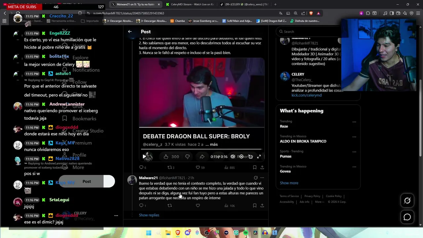Screen dimensions: 423x238
Task: Toggle picture-in-picture on the video
Action: [250, 157]
